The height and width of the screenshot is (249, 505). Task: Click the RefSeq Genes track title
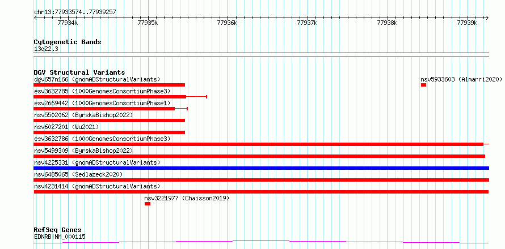pos(58,230)
